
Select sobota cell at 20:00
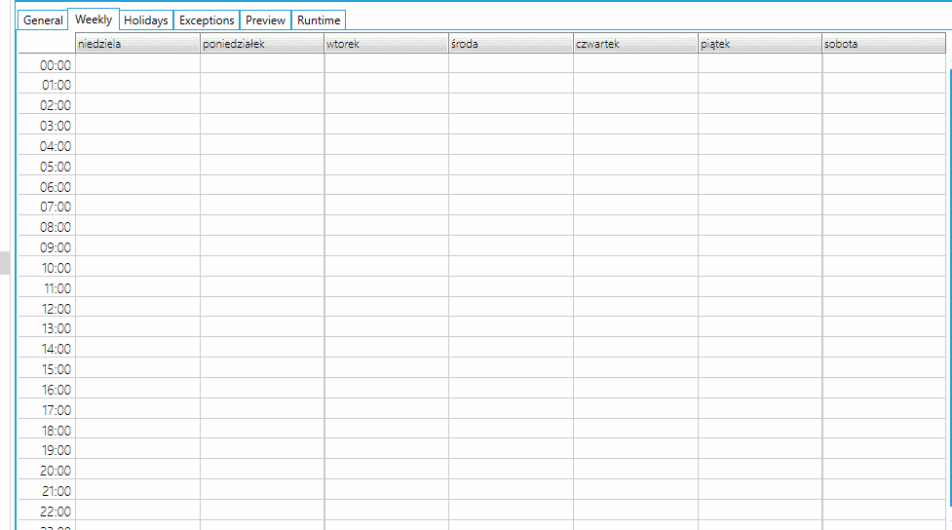tap(884, 469)
